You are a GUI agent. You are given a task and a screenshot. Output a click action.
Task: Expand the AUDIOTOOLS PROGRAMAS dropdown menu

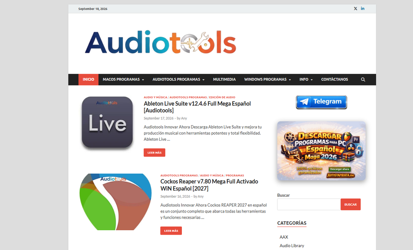178,79
